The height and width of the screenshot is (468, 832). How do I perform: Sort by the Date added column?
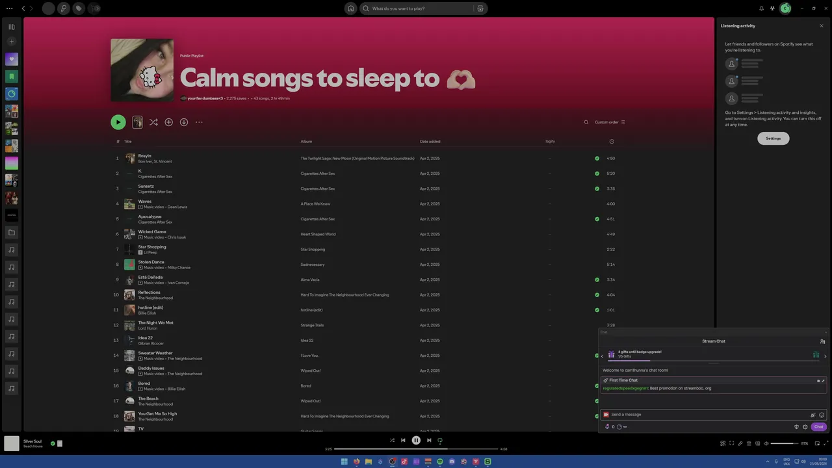430,141
